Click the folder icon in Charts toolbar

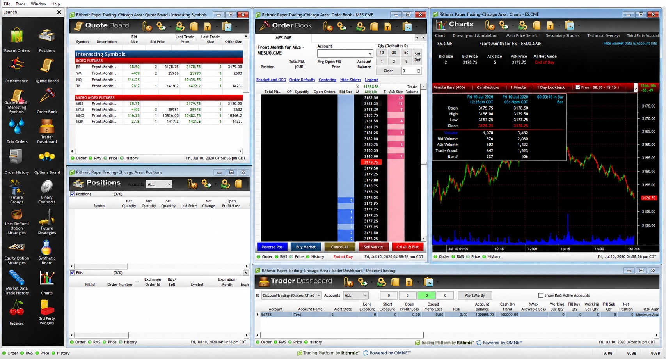pos(537,25)
